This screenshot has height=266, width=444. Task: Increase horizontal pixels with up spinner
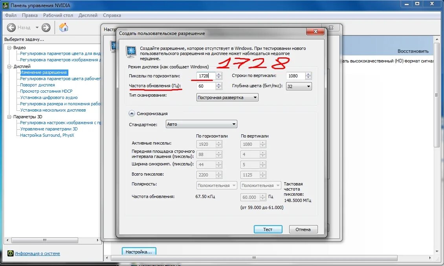(218, 74)
